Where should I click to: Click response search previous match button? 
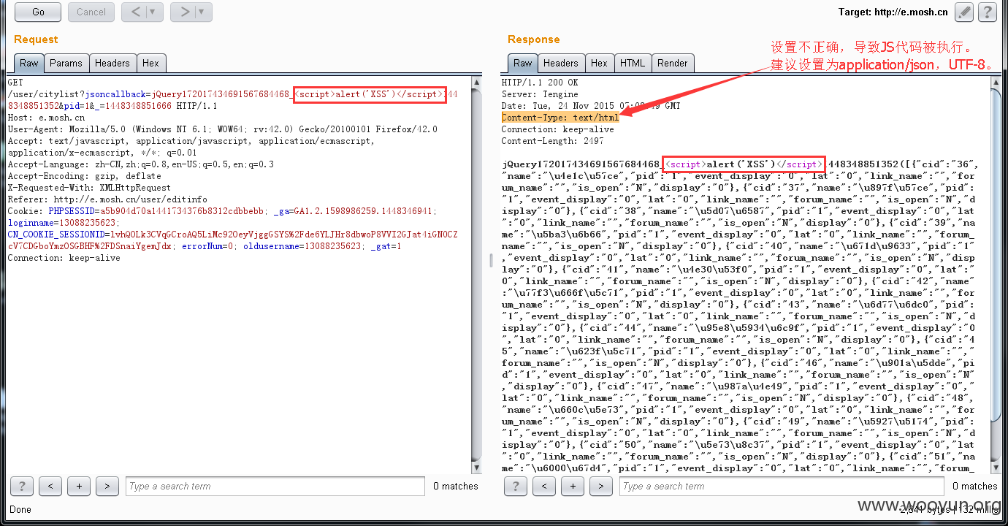tap(544, 486)
